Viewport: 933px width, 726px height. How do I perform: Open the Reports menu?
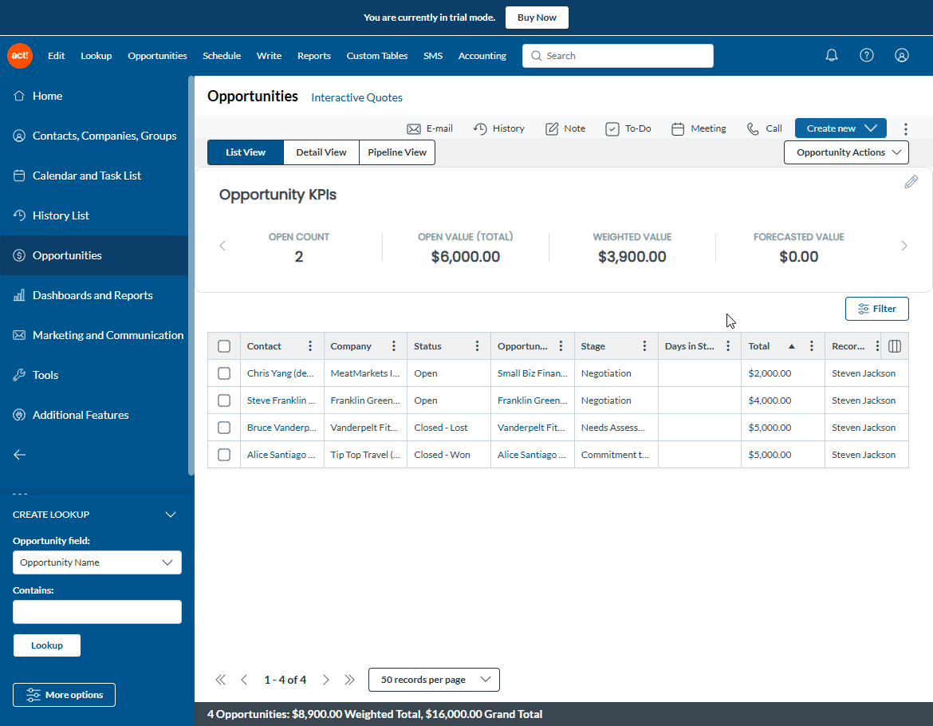(313, 55)
